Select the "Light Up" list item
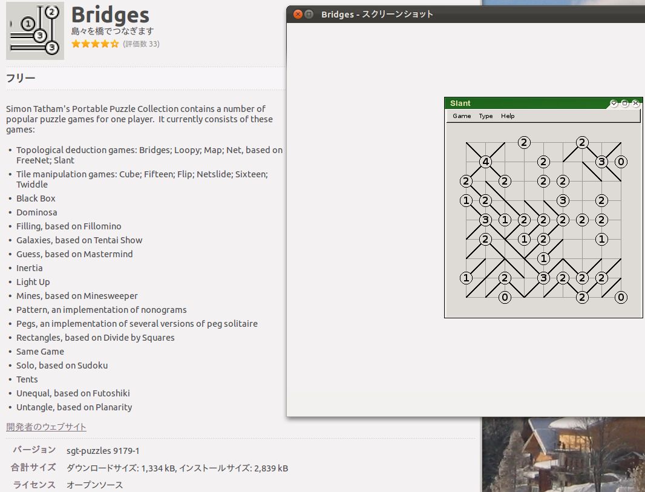Viewport: 645px width, 492px height. 33,282
